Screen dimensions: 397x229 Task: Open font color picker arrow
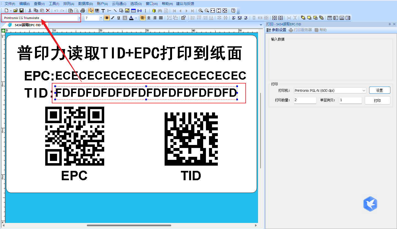coord(136,18)
